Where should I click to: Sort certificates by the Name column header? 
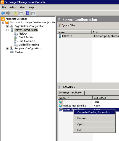[x=75, y=98]
